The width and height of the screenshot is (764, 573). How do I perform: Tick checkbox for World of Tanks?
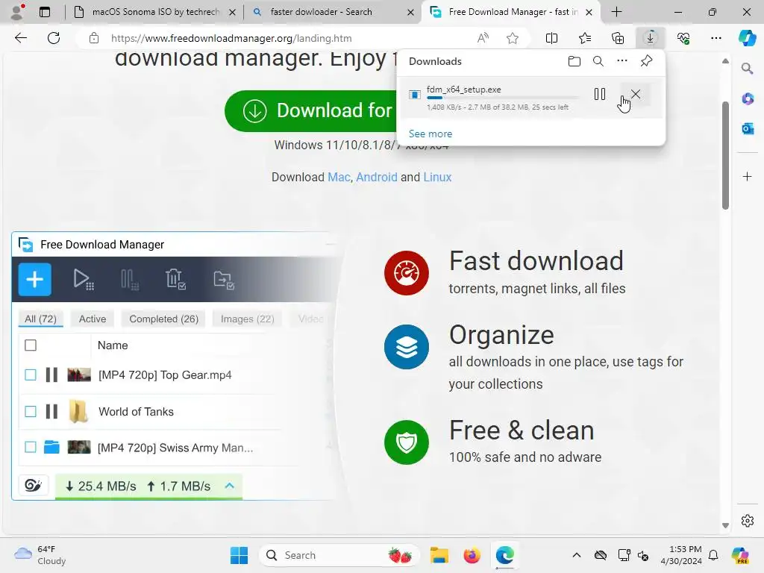click(31, 411)
